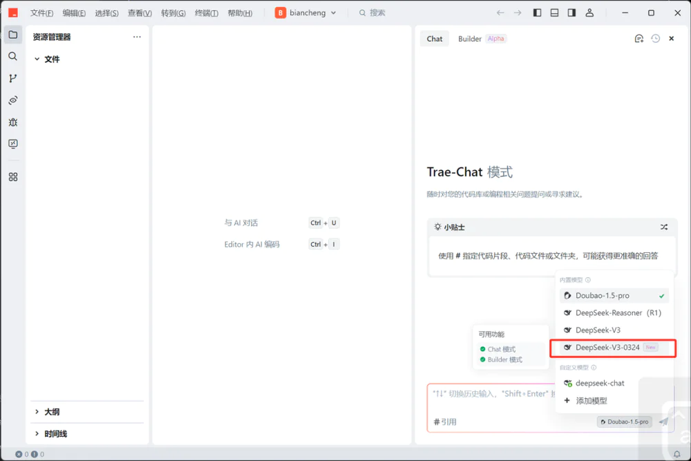Open the Doubao-1.5-pro model selector dropdown

point(624,422)
